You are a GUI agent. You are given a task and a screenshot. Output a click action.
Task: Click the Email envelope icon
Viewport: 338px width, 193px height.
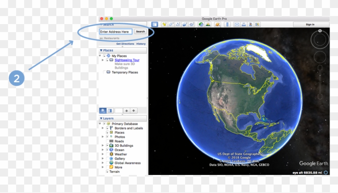coord(237,24)
